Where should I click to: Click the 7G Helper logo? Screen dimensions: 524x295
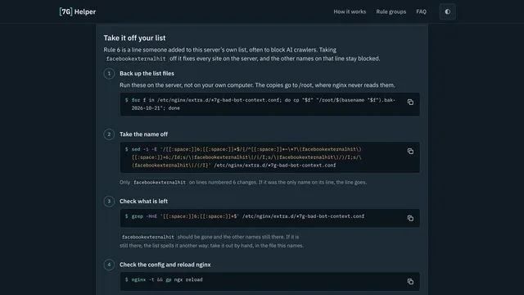(x=78, y=11)
